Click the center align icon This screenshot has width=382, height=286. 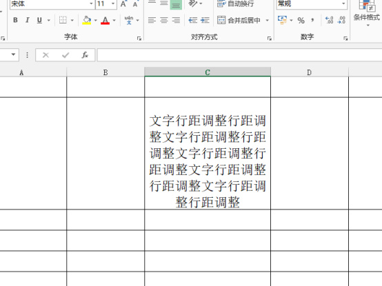[164, 20]
